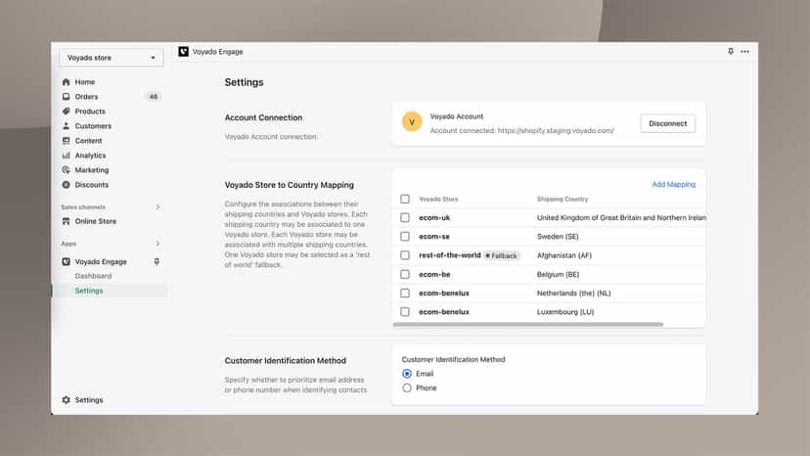The height and width of the screenshot is (456, 810).
Task: Click the Luxembourg (LU) country cell
Action: pyautogui.click(x=565, y=312)
